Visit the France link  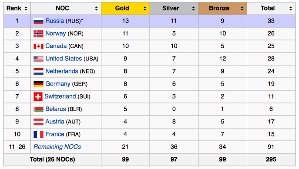coord(55,134)
